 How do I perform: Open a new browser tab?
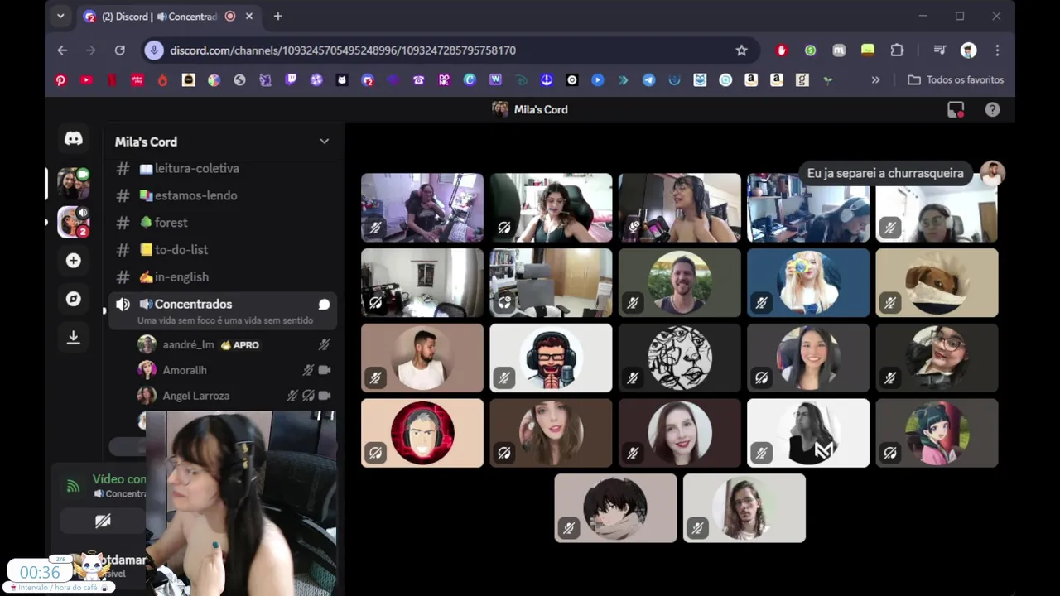[x=277, y=17]
